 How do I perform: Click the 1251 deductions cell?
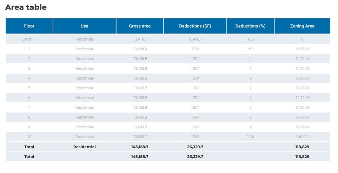point(195,137)
